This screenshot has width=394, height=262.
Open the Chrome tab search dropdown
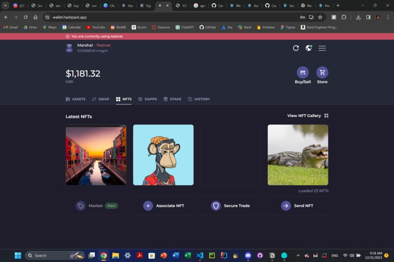pyautogui.click(x=5, y=5)
